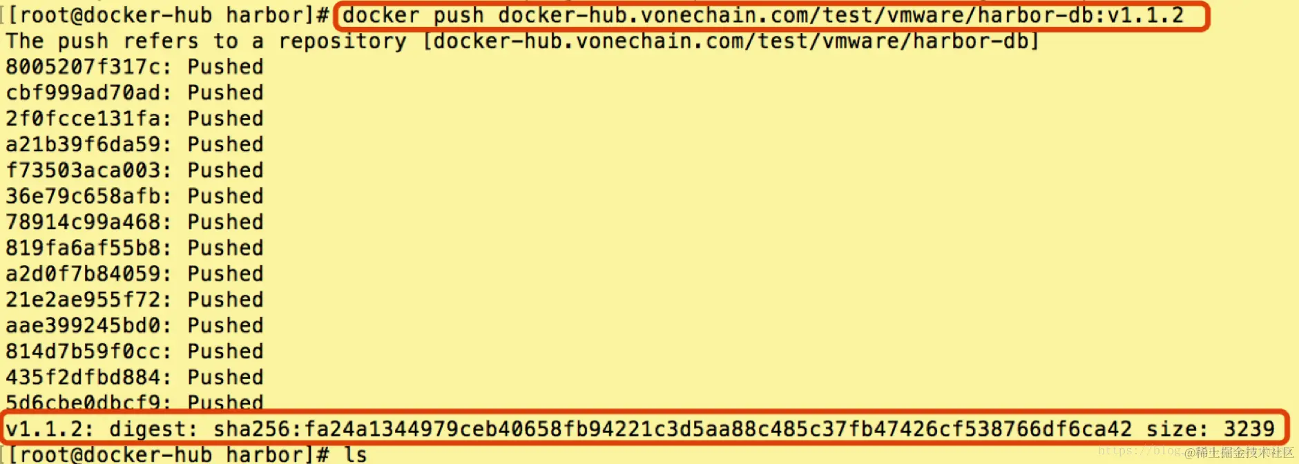Select layer hash 8005207f317c
1299x464 pixels.
point(87,67)
